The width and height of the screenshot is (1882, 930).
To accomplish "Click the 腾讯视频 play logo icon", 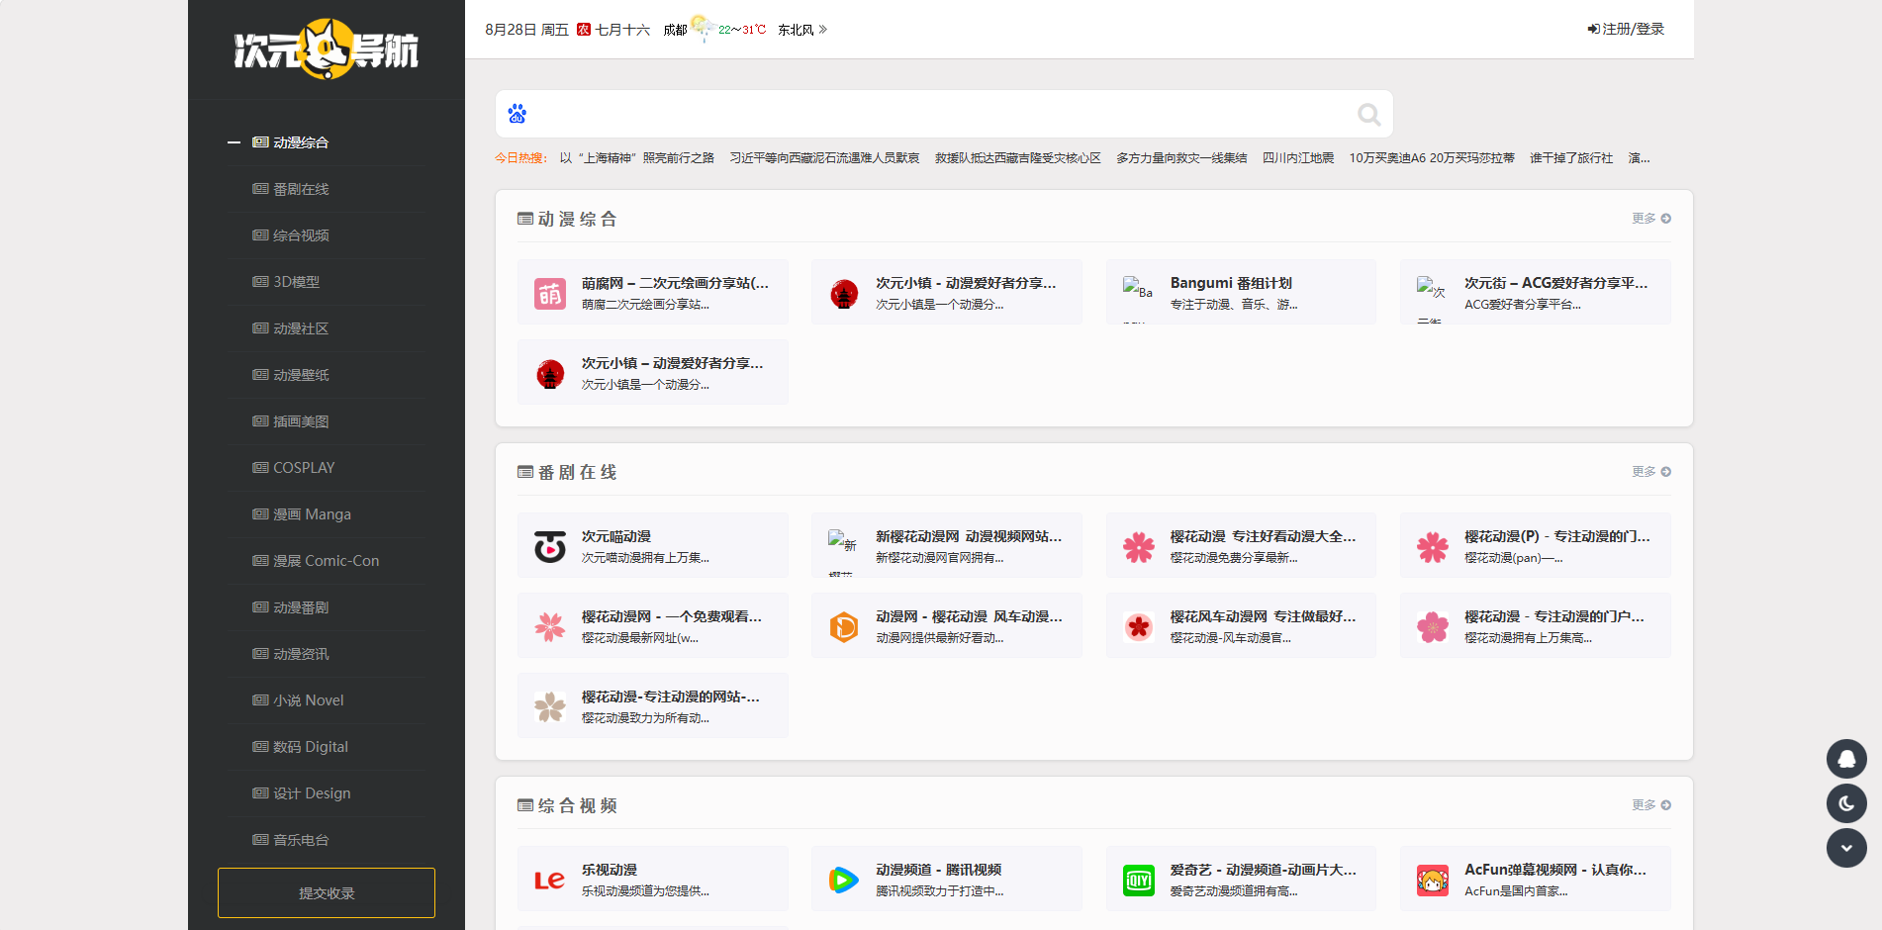I will click(844, 880).
